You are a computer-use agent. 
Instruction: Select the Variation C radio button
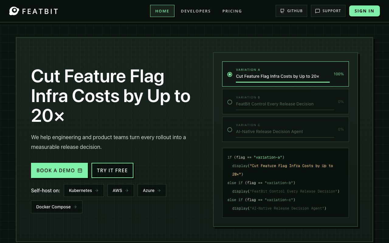point(230,130)
